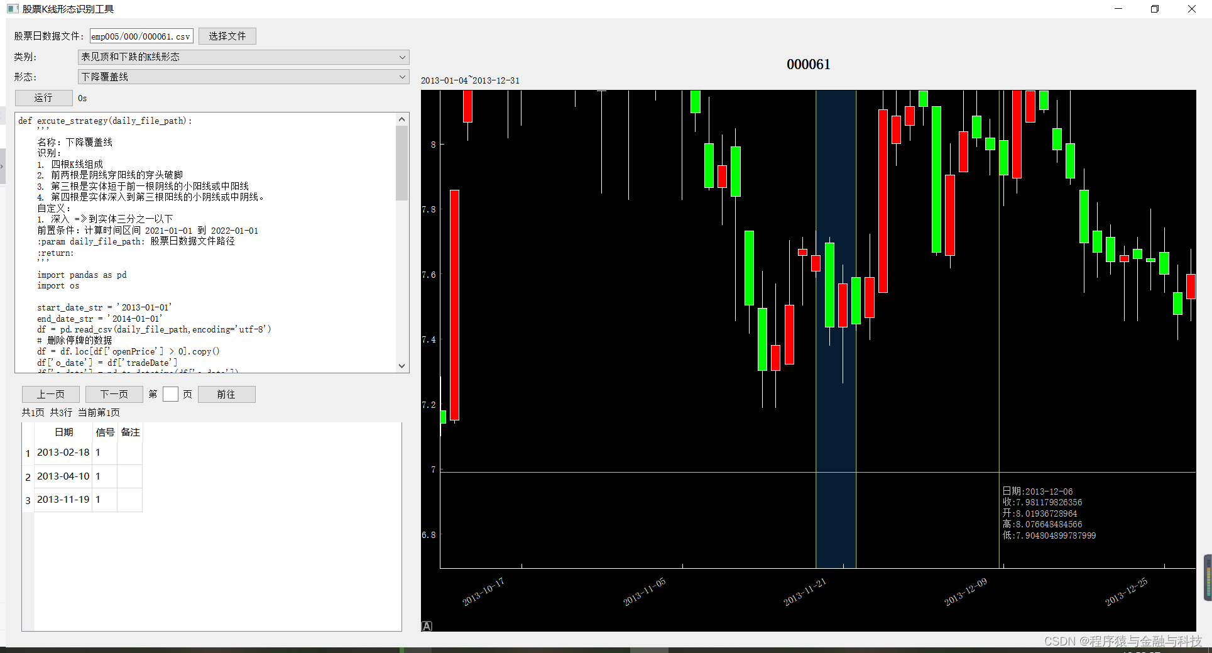Click the 2013-11-05 axis label

[645, 592]
